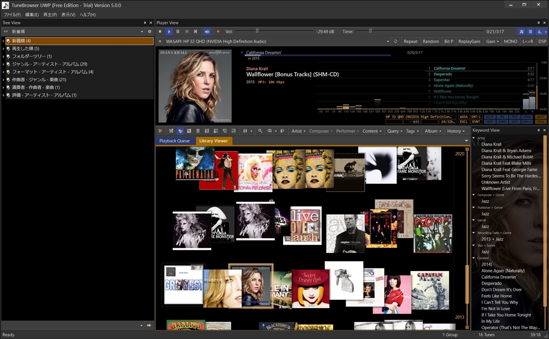549x339 pixels.
Task: Open the Artist filter dropdown
Action: 298,131
